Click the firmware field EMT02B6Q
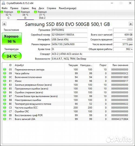This screenshot has width=135, height=146. click(x=70, y=30)
